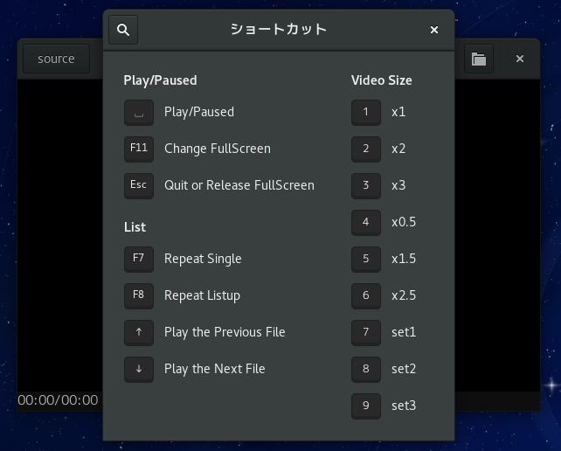Click the 1 key cap for x1
The height and width of the screenshot is (451, 561).
pos(366,113)
